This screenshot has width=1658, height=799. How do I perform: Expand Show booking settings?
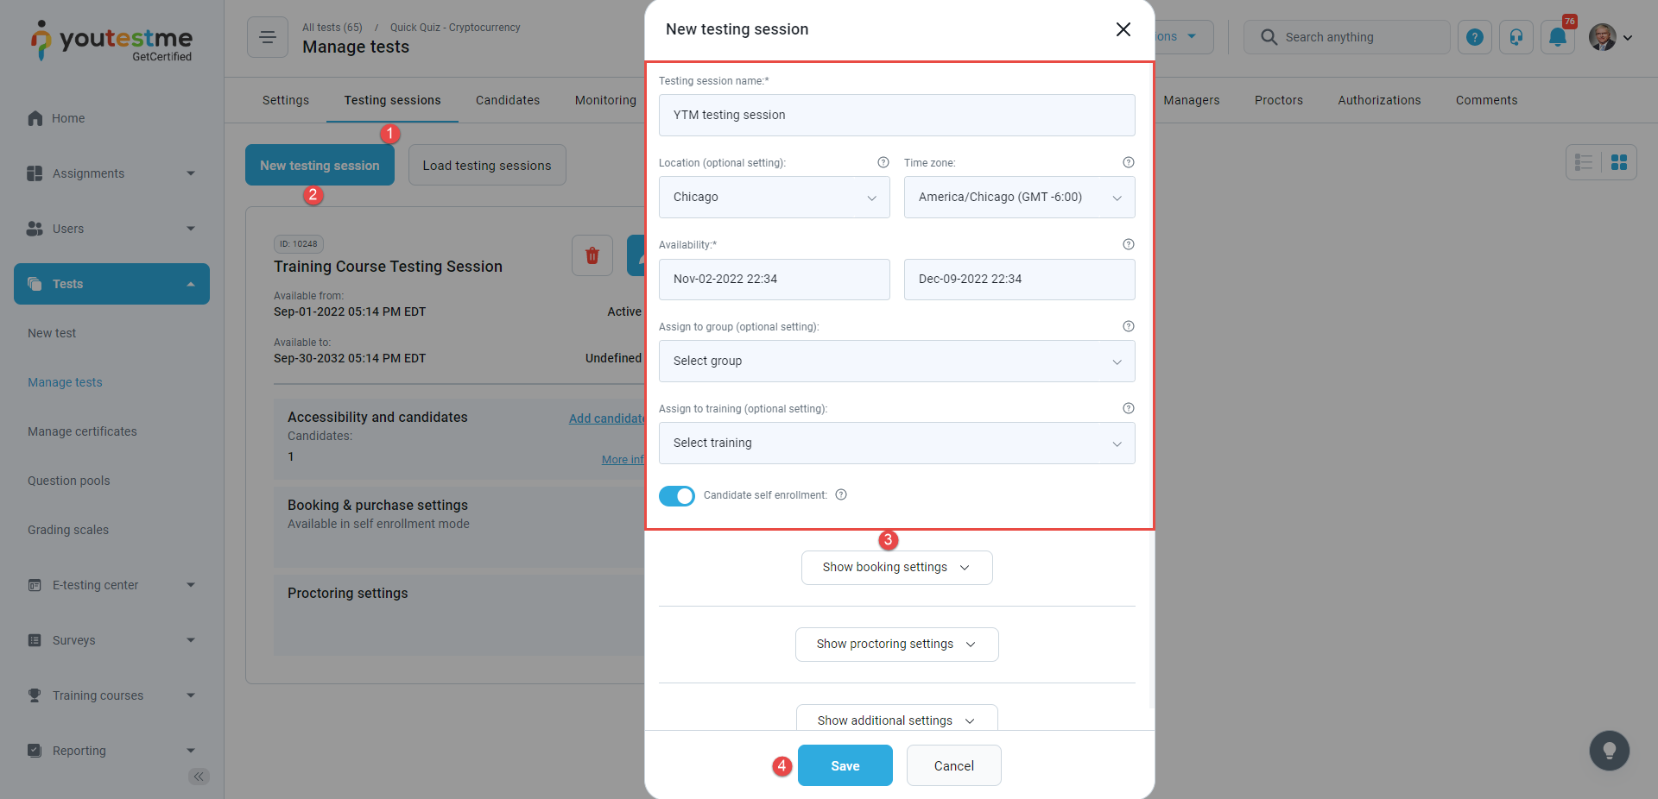896,568
